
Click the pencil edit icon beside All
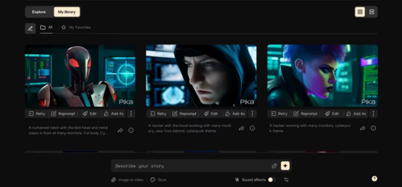click(x=30, y=29)
